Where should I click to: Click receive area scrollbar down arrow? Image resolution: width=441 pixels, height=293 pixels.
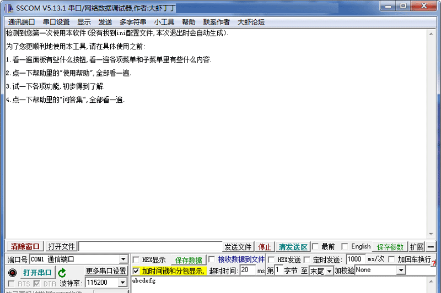(431, 234)
